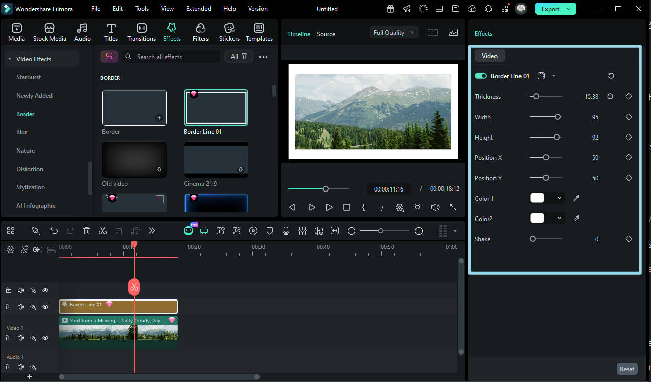Split the clip with the scissors tool
Screen dimensions: 651x382
pyautogui.click(x=102, y=230)
